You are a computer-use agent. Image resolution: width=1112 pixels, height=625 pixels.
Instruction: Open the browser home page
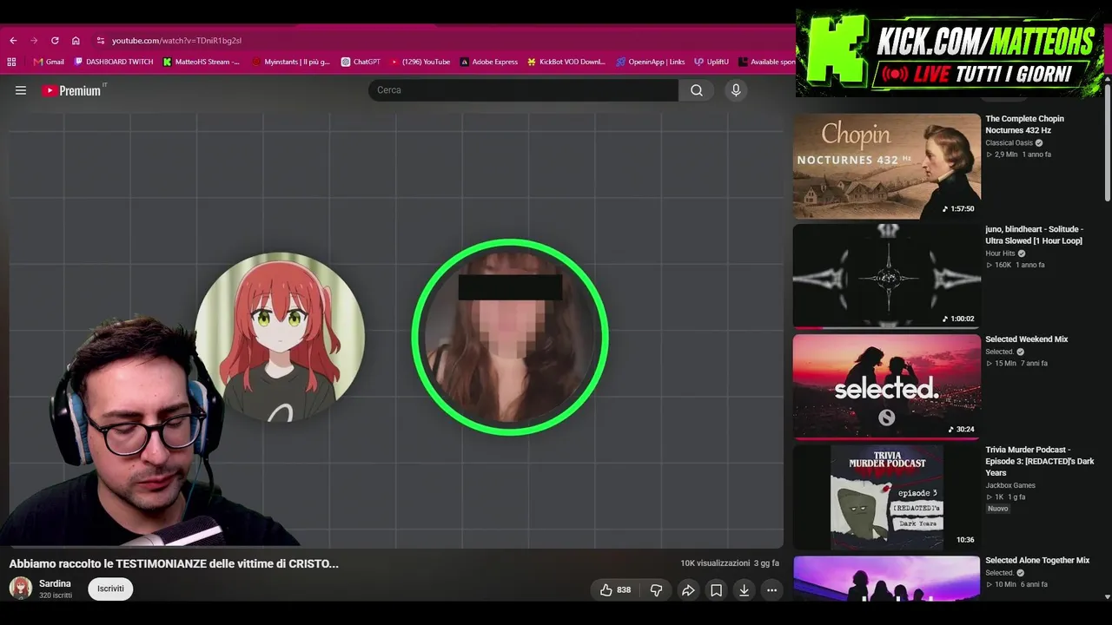(76, 41)
